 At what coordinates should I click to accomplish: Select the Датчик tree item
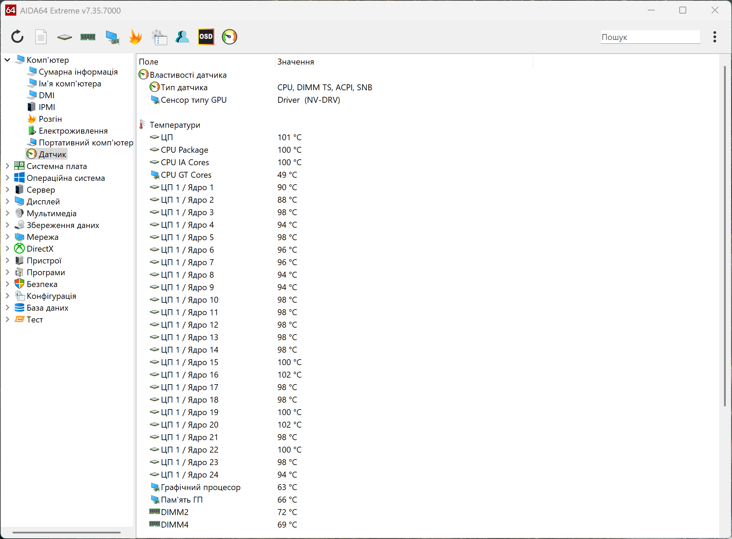(52, 154)
